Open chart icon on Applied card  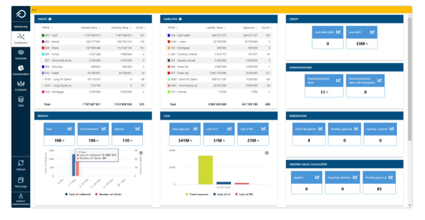pyautogui.click(x=317, y=177)
